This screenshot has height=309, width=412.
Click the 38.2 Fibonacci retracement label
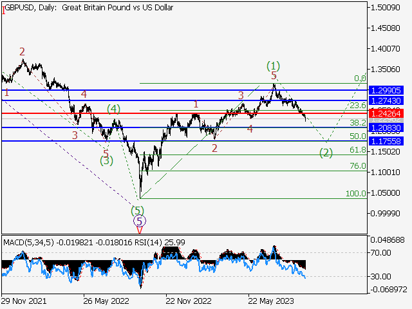357,122
